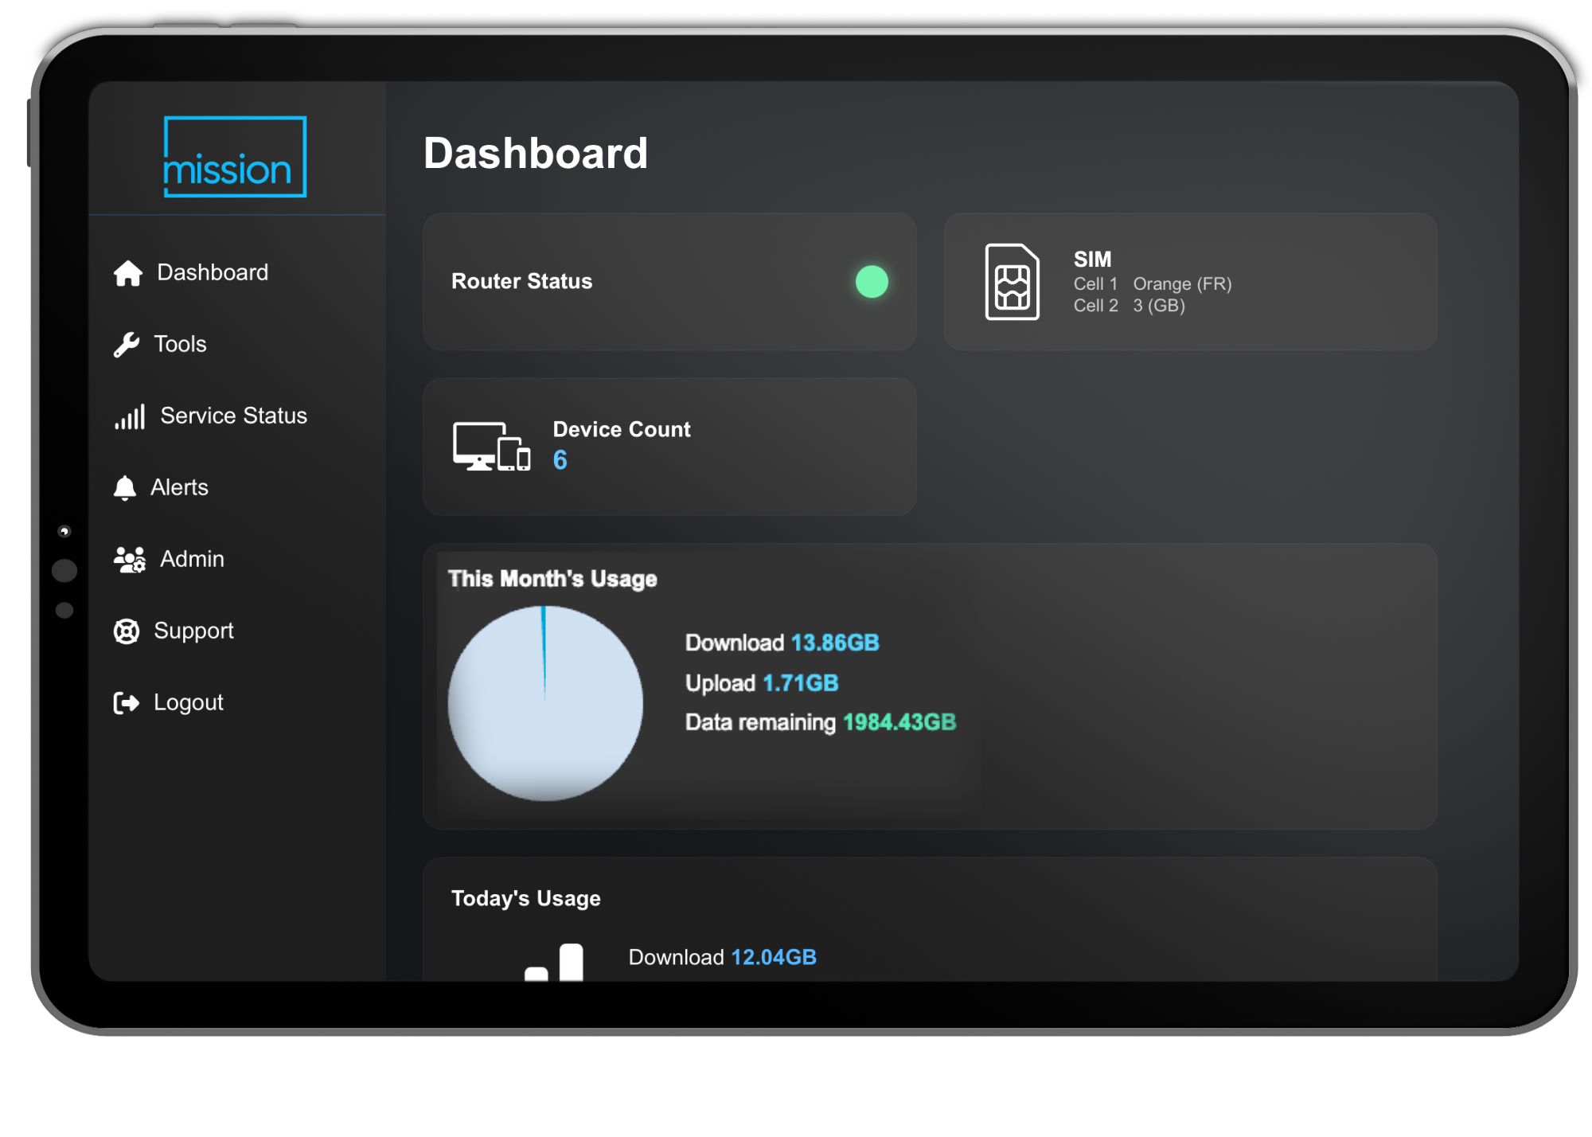This screenshot has width=1592, height=1137.
Task: Click the Service Status signal bars icon
Action: coord(130,416)
